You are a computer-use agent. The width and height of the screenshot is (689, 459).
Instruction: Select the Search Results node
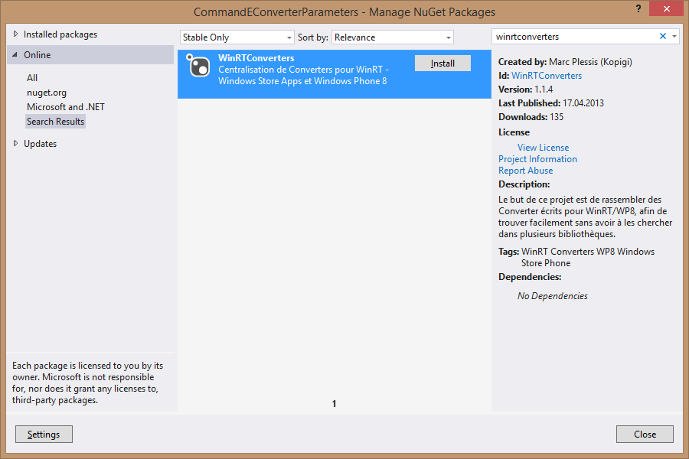point(55,121)
